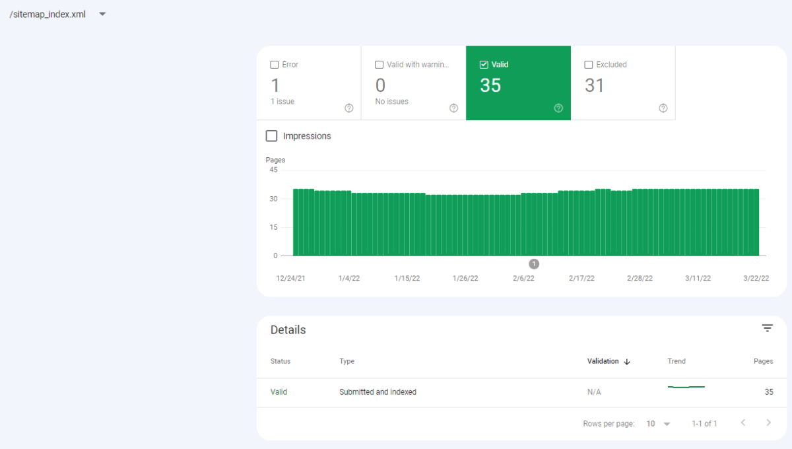Click the 2/6/22 date axis label
792x449 pixels.
[523, 279]
